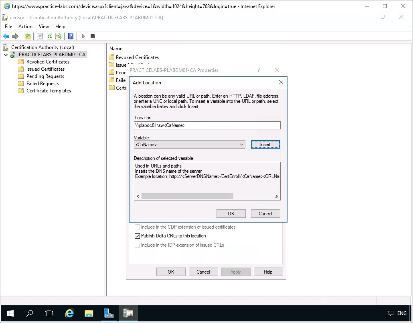Switch to certsrv taskbar icon

point(128,313)
